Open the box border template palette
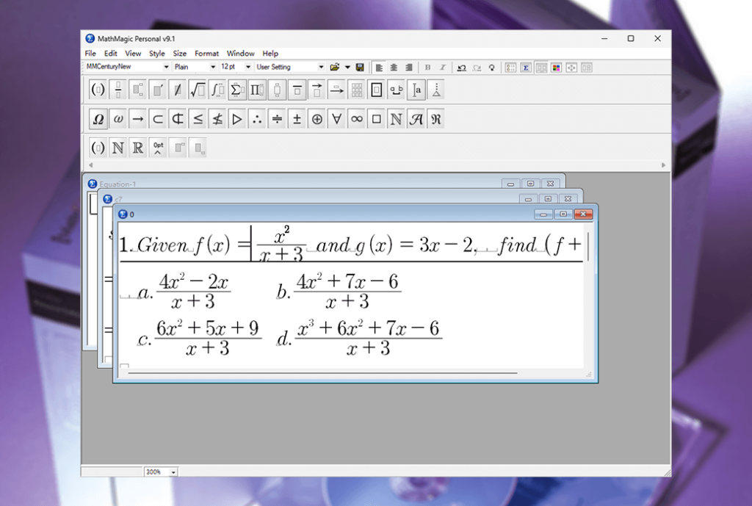 click(x=377, y=90)
